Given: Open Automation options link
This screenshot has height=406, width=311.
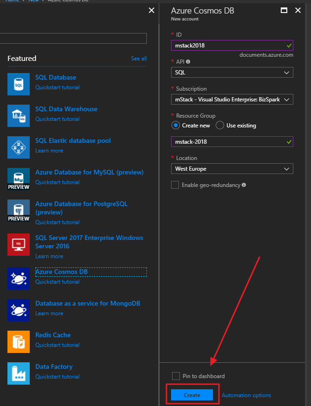Looking at the screenshot, I should point(246,395).
